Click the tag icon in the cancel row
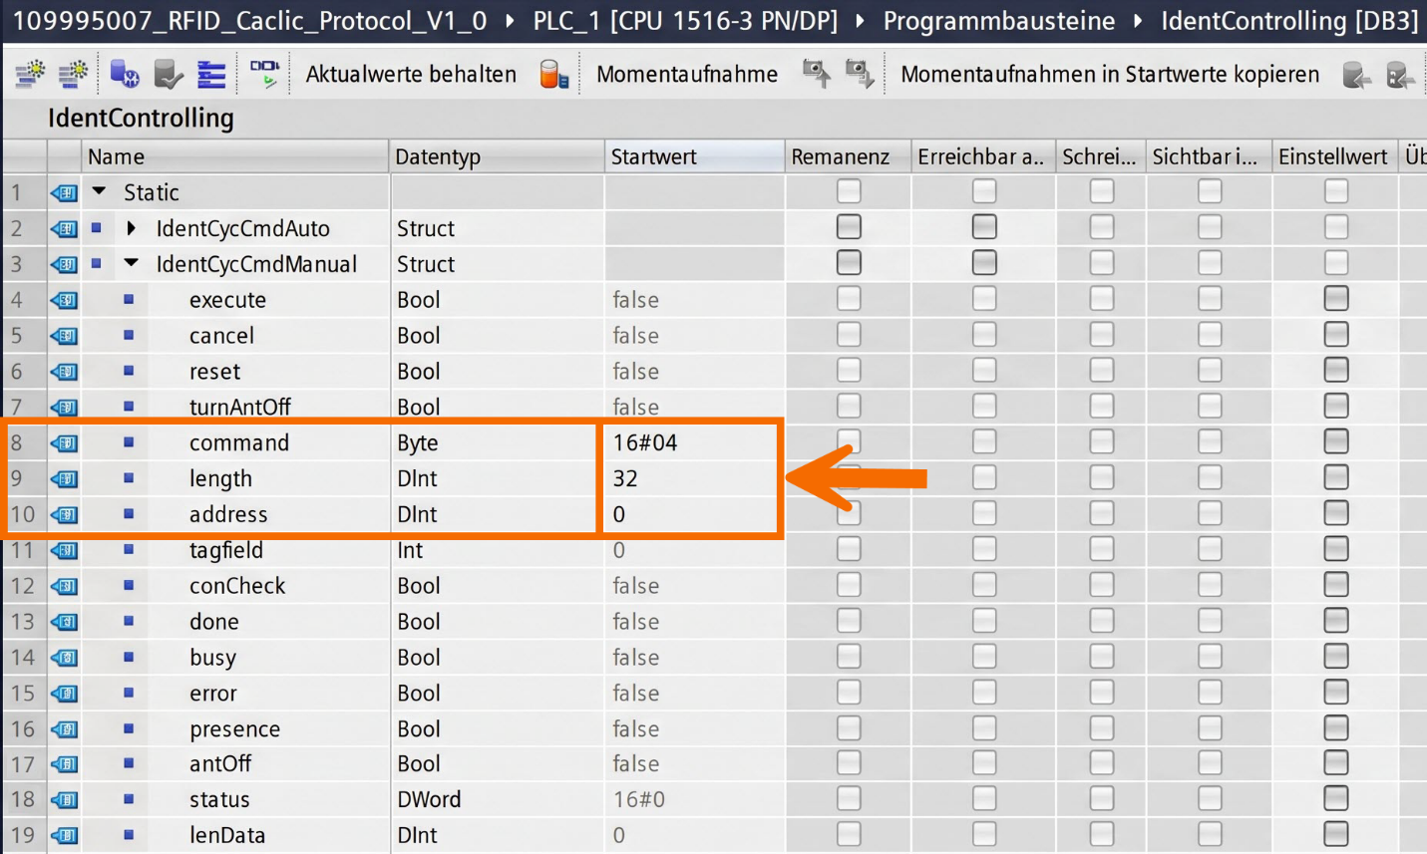This screenshot has width=1427, height=854. pyautogui.click(x=65, y=336)
